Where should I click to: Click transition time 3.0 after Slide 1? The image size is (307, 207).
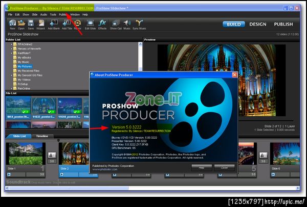[52, 161]
